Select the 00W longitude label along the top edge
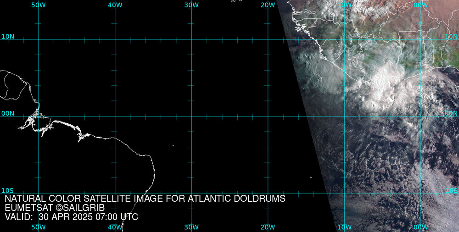The height and width of the screenshot is (232, 459). click(421, 5)
